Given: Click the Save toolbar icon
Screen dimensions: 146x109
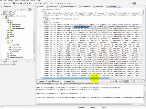Looking at the screenshot, I should point(7,3).
